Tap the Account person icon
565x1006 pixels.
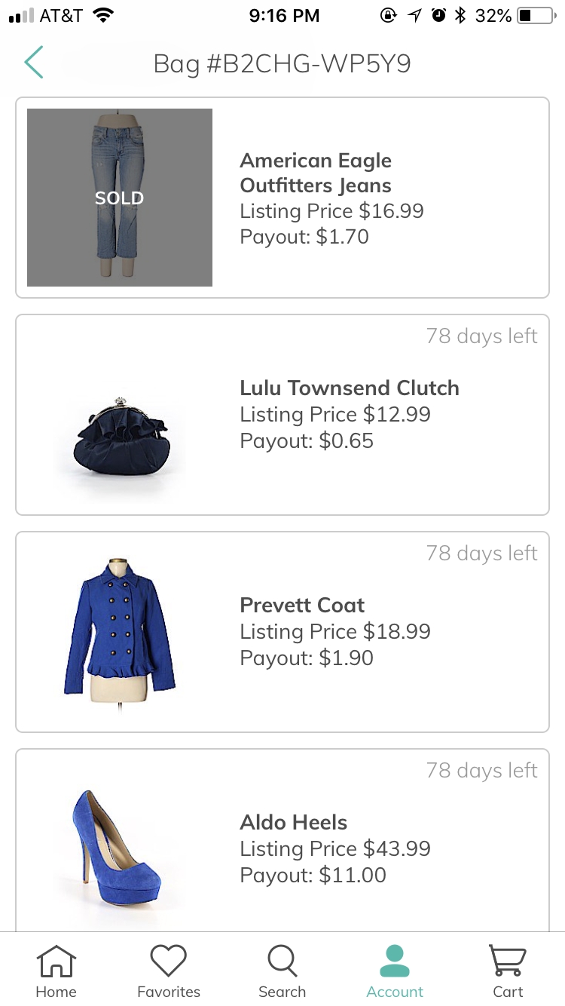[x=395, y=962]
